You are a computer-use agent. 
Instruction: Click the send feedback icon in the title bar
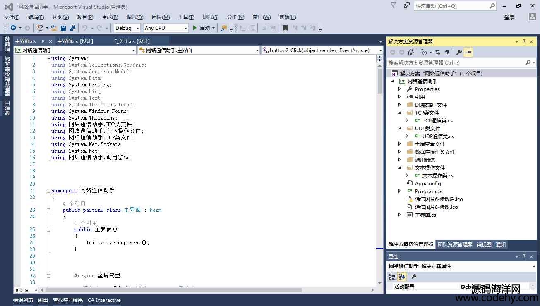pos(407,5)
